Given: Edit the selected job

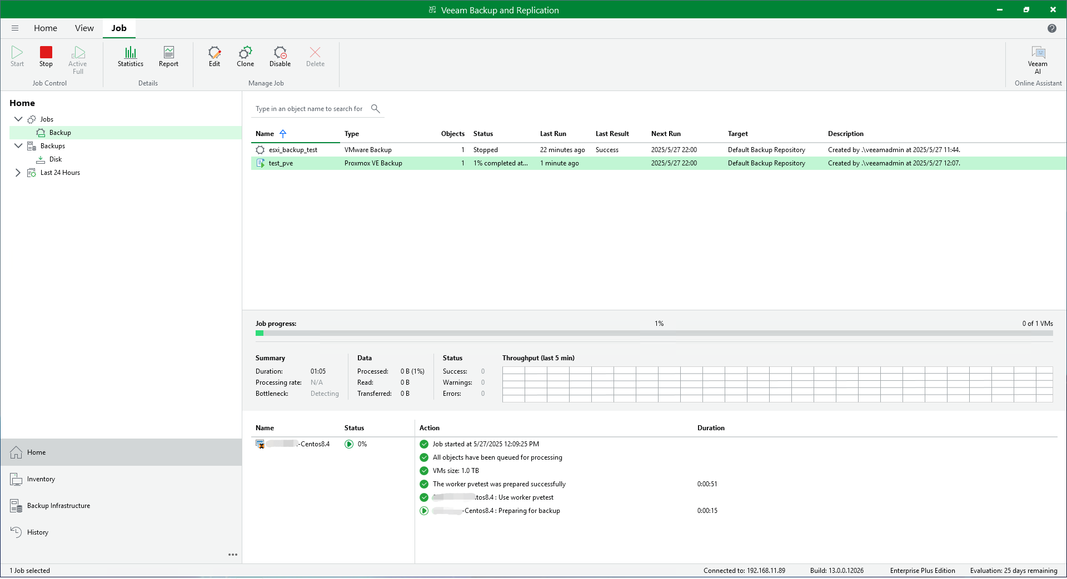Looking at the screenshot, I should [x=215, y=56].
